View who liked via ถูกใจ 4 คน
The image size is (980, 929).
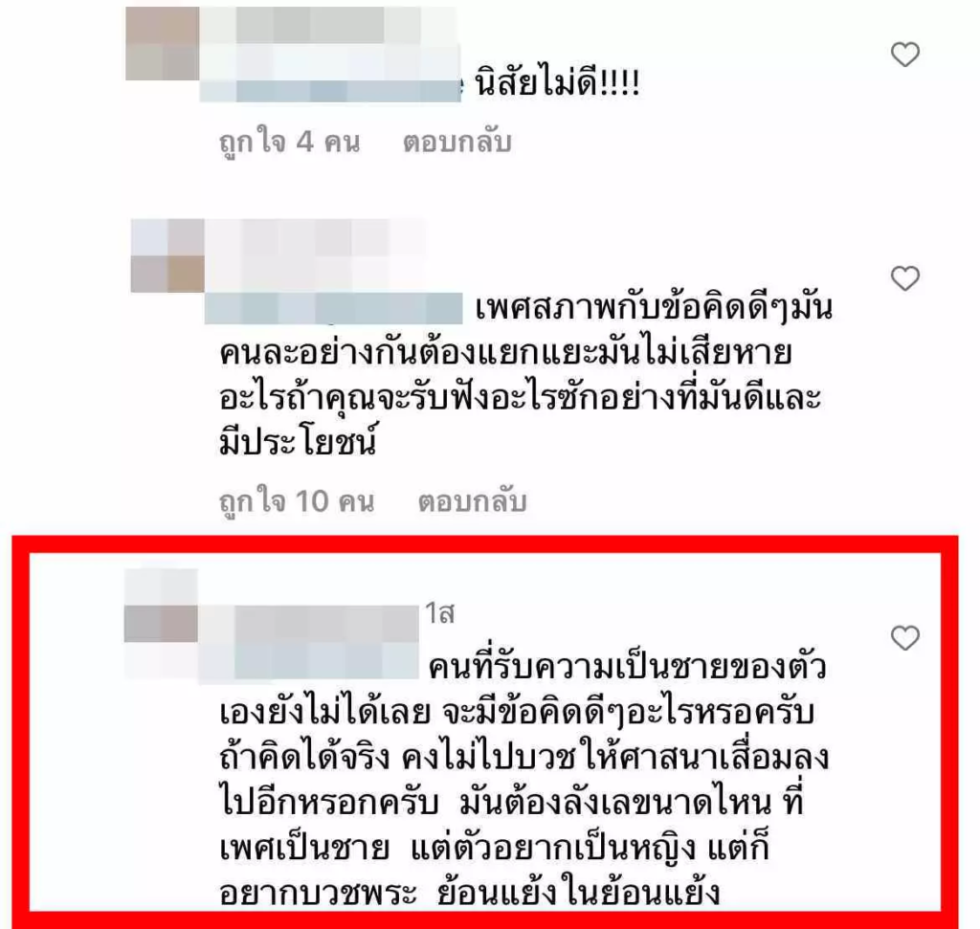click(290, 143)
